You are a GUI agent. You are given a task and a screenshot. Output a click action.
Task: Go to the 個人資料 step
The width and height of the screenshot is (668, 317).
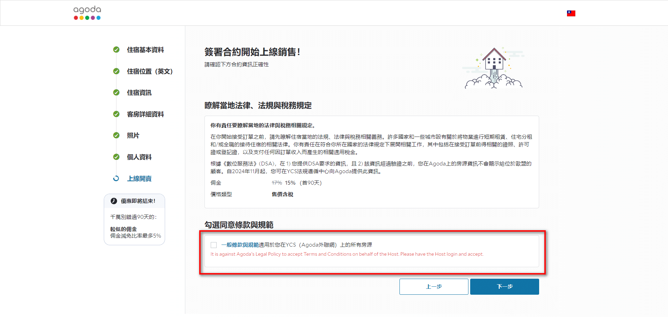click(x=139, y=157)
